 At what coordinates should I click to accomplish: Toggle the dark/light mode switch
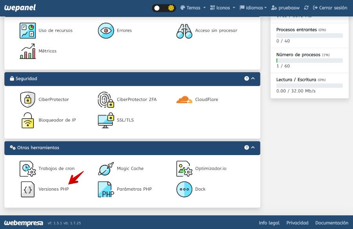click(x=164, y=8)
